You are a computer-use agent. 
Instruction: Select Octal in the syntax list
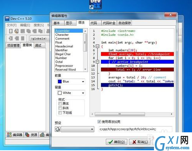tap(69, 62)
